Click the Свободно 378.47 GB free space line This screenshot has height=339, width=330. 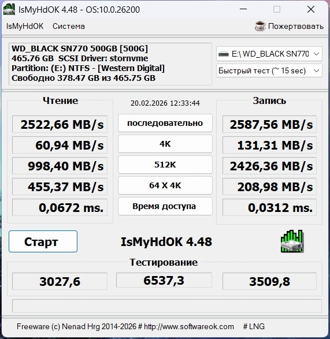pyautogui.click(x=83, y=78)
